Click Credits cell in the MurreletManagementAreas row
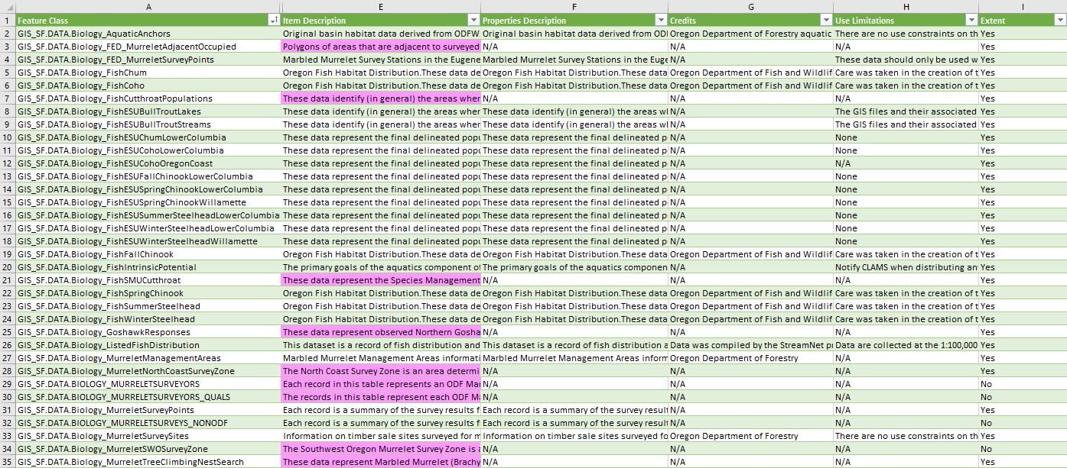The height and width of the screenshot is (468, 1067). click(x=750, y=358)
